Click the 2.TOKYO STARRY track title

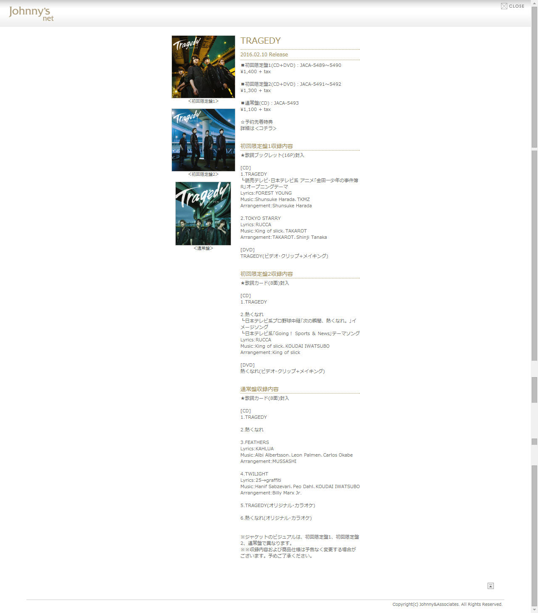tap(261, 218)
